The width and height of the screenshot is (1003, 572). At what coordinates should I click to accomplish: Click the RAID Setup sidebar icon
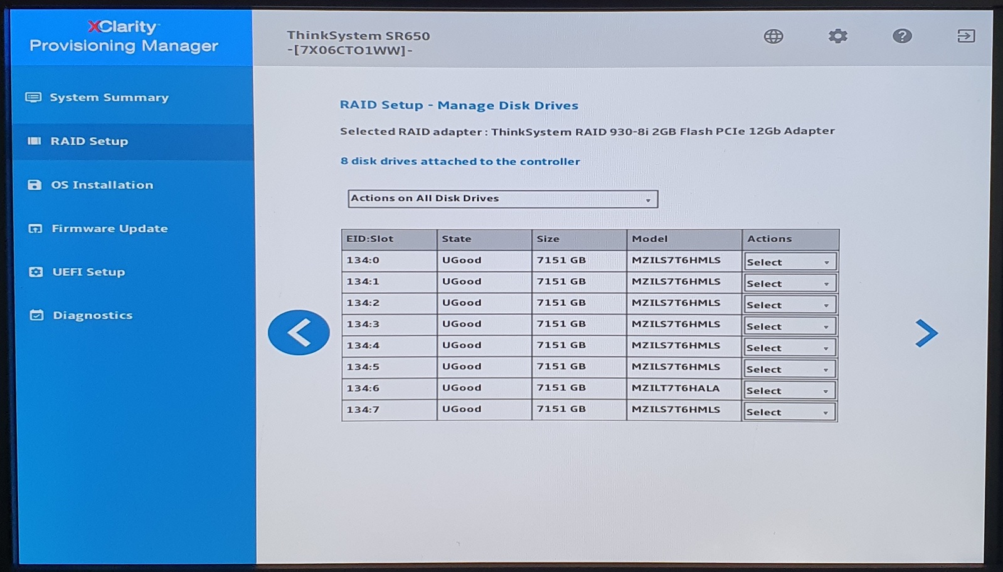click(x=34, y=141)
